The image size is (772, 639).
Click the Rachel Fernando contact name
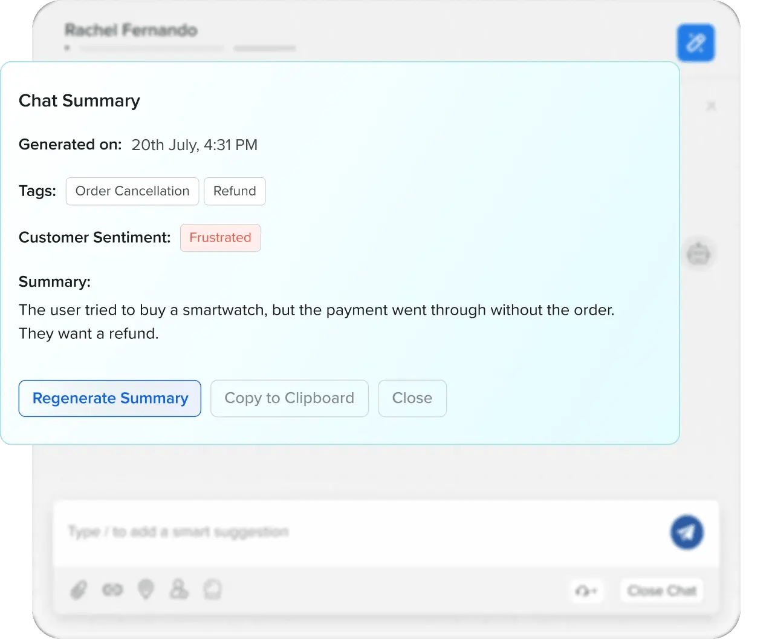click(x=131, y=30)
